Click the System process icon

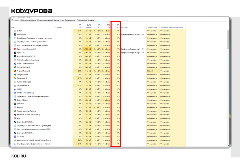point(15,31)
